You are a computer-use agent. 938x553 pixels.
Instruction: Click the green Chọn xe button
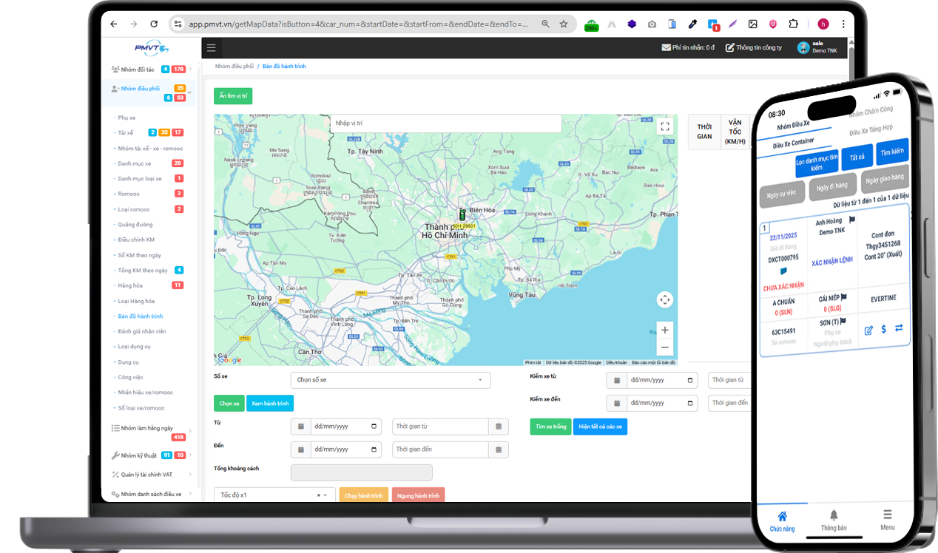point(229,404)
